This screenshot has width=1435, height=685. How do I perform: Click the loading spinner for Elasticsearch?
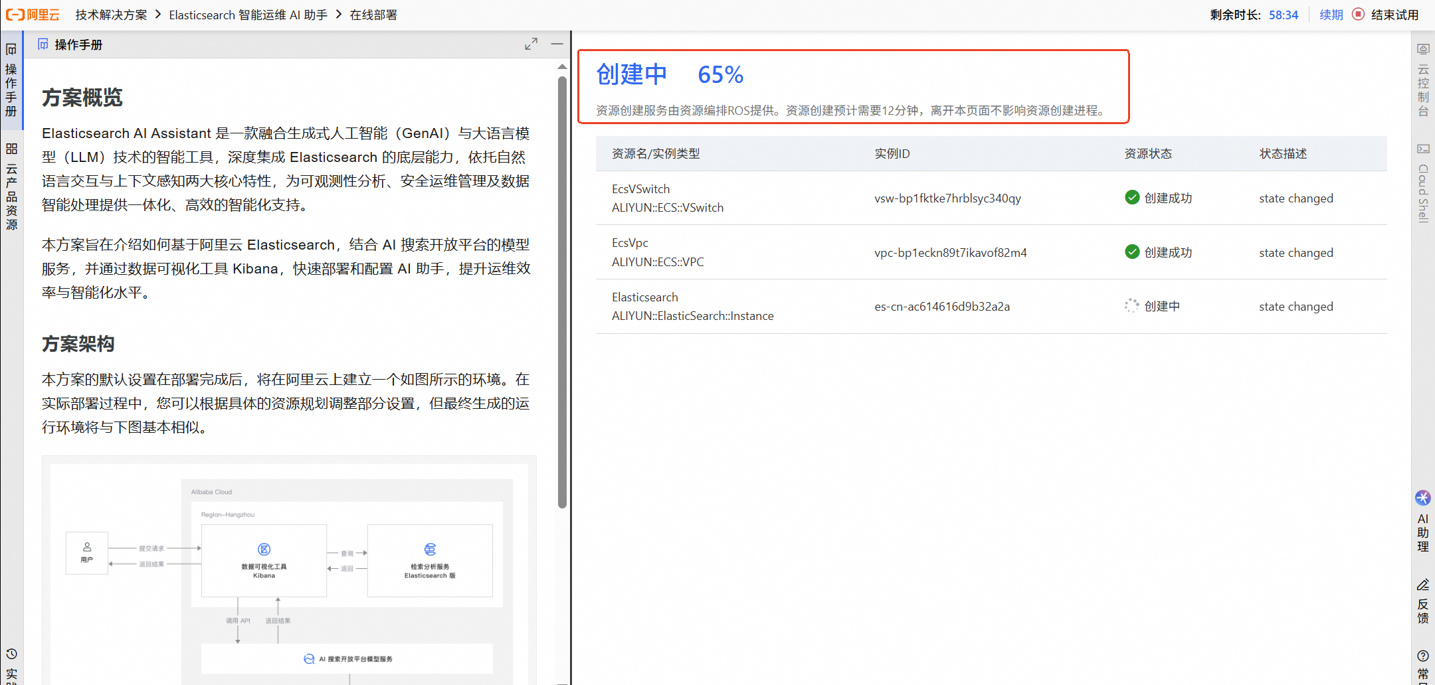(1132, 306)
